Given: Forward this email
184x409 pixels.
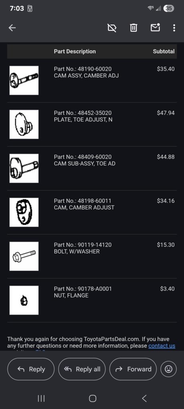Looking at the screenshot, I should coord(133,369).
